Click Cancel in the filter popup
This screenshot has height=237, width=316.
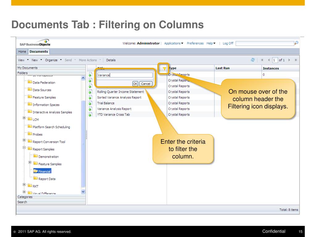point(146,84)
